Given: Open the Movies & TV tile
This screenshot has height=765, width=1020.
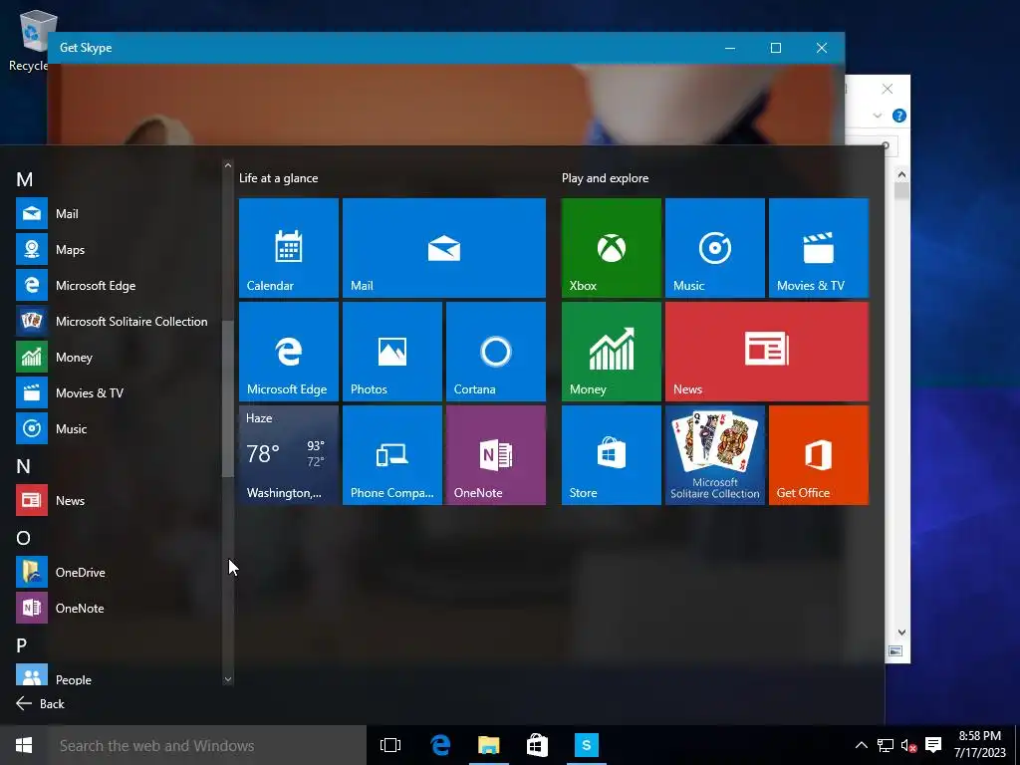Looking at the screenshot, I should [819, 248].
